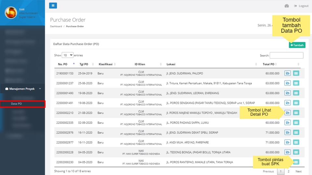Open the Show entries dropdown

coord(68,55)
